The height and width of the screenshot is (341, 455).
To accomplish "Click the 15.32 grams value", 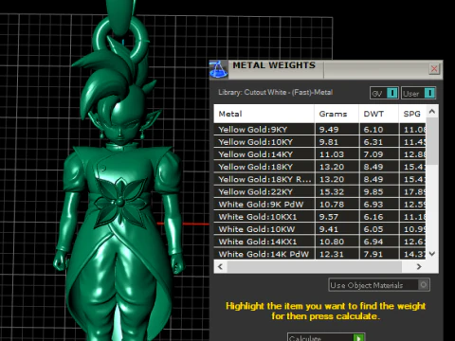I will (x=332, y=191).
